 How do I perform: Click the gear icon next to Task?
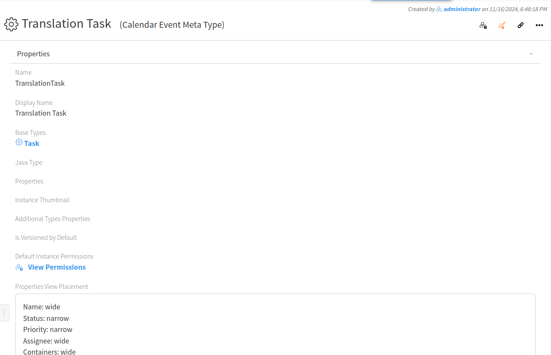coord(19,143)
